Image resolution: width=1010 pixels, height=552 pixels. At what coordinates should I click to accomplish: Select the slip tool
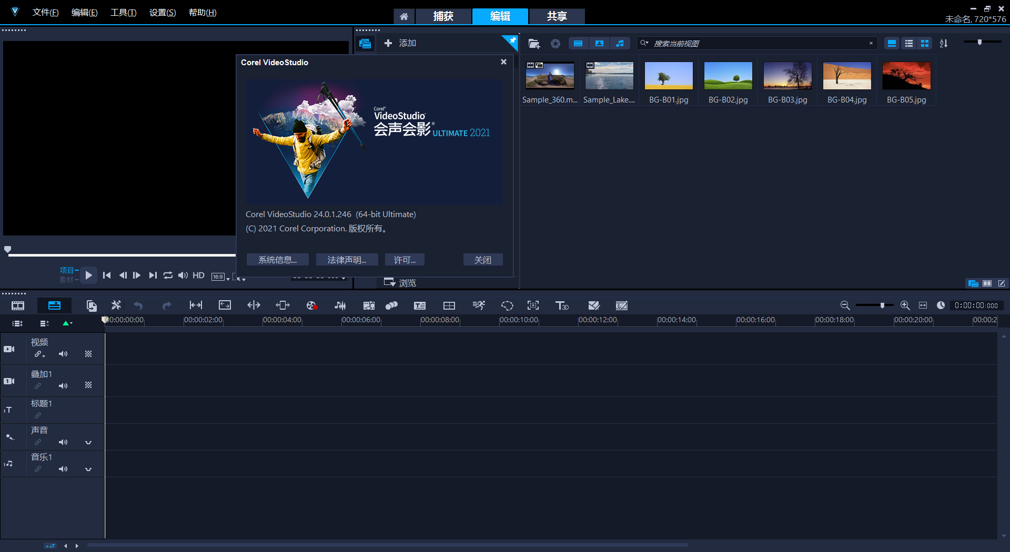click(x=196, y=305)
